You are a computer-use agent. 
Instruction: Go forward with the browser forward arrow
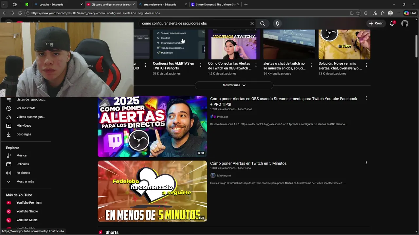(12, 13)
